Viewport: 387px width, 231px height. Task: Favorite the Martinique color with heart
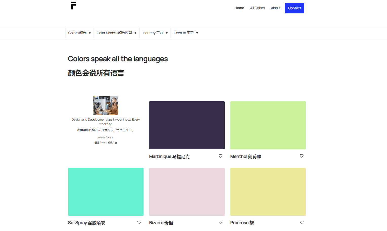click(x=220, y=156)
